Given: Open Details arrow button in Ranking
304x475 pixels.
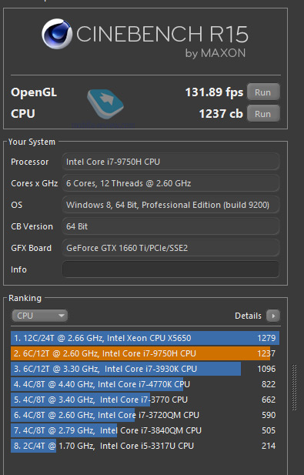Looking at the screenshot, I should tap(273, 316).
